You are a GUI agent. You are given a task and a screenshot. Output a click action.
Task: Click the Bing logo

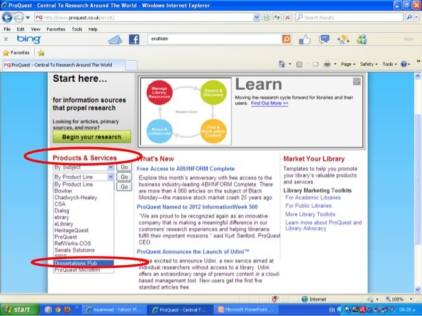point(29,40)
